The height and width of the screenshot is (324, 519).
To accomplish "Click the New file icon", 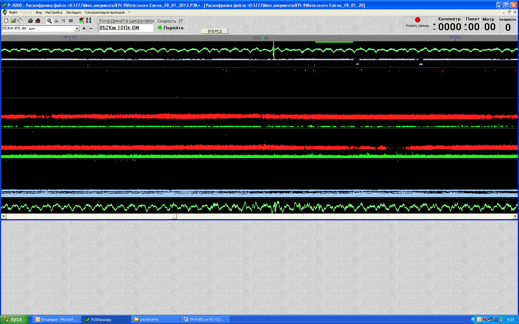I will [6, 21].
